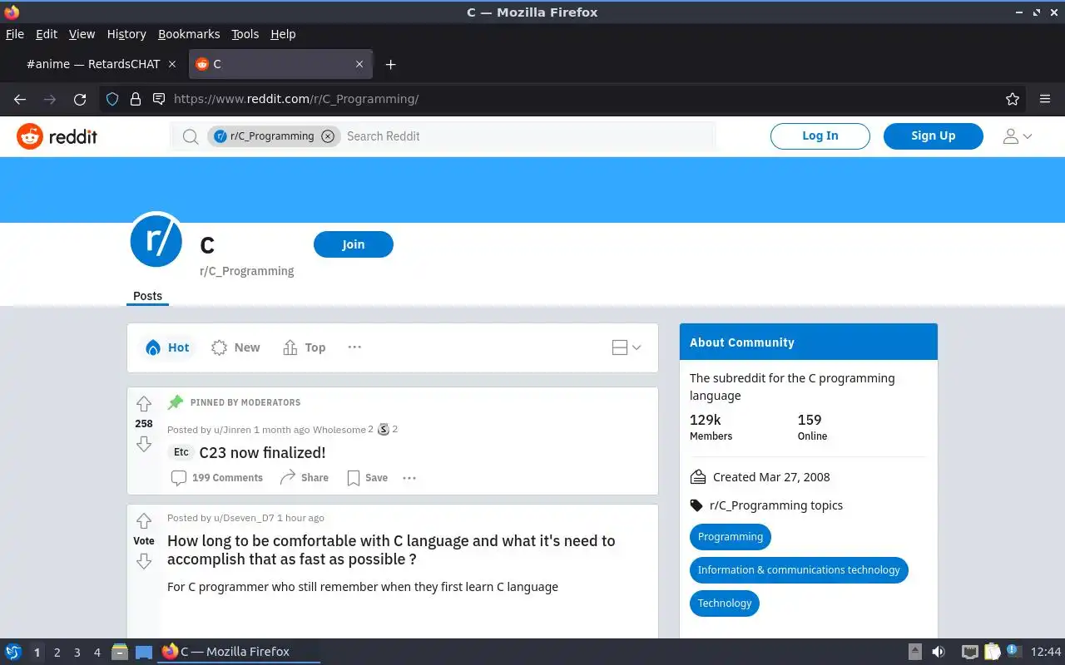Bookmark this page with the star

(x=1013, y=99)
